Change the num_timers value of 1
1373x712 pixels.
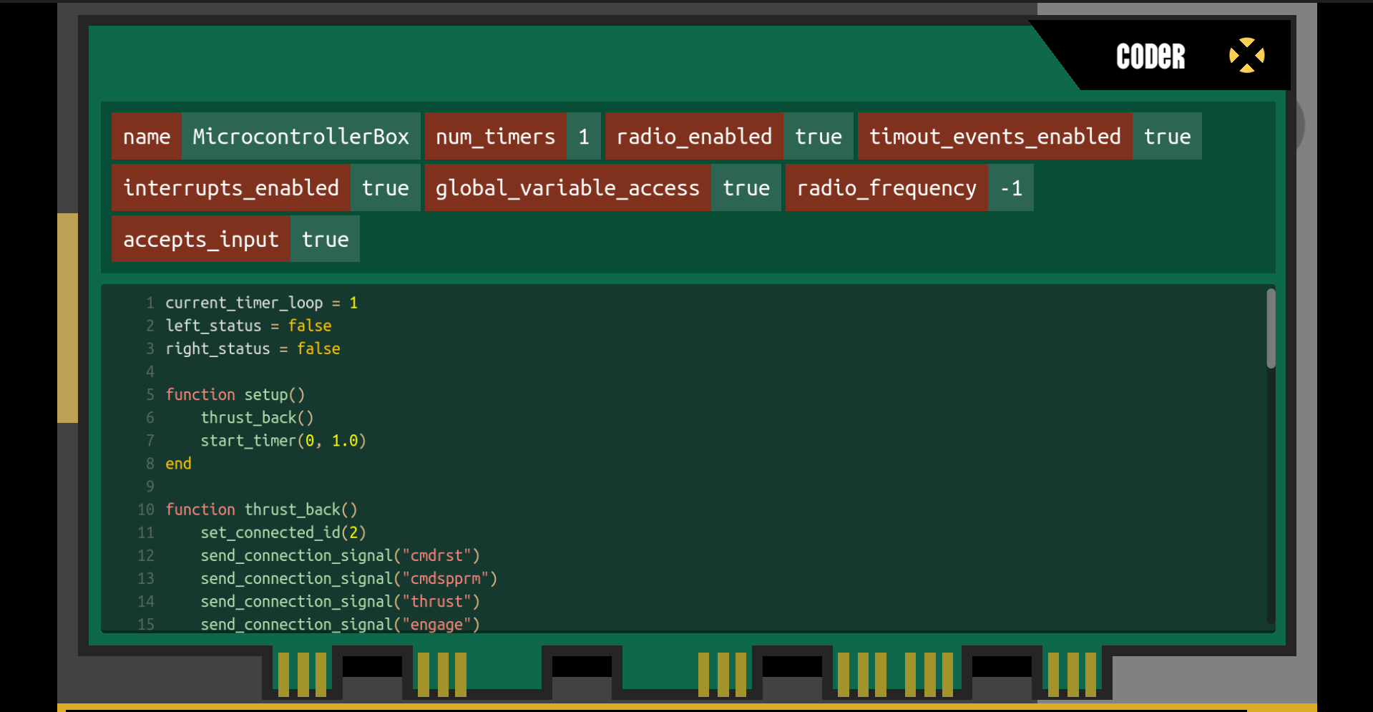(x=584, y=136)
